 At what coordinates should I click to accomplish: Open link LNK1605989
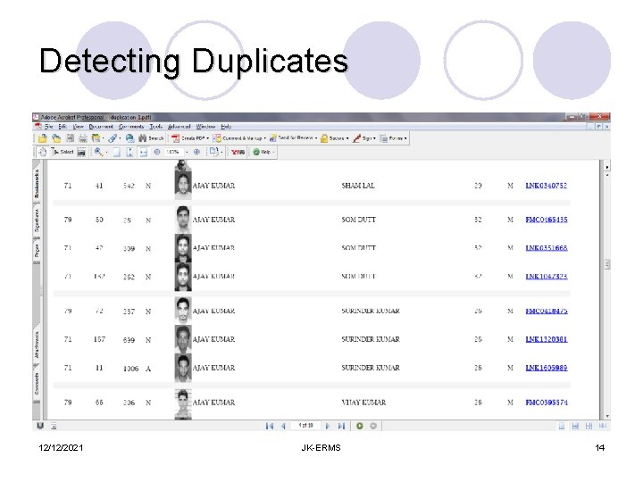(x=547, y=368)
